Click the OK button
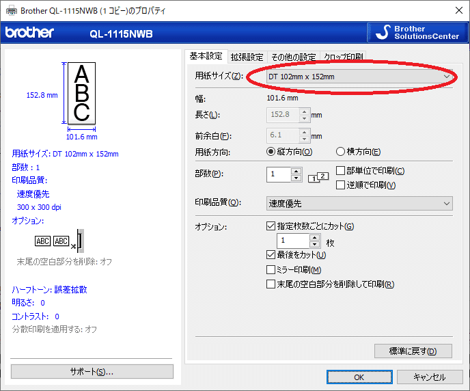This screenshot has height=391, width=470. tap(359, 377)
